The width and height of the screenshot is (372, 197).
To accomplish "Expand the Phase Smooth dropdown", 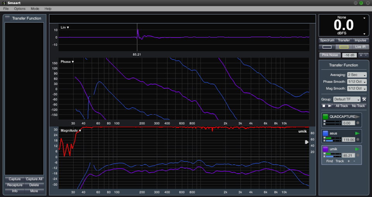I will [357, 82].
